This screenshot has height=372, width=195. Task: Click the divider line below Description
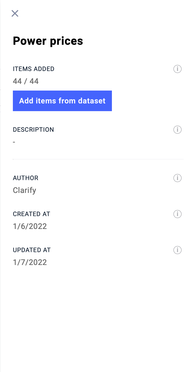pyautogui.click(x=98, y=159)
